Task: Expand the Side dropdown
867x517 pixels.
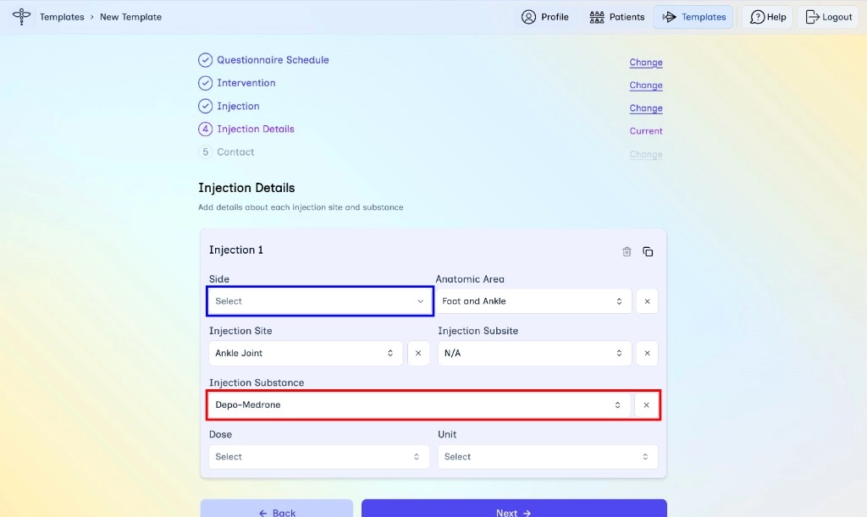Action: coord(319,301)
